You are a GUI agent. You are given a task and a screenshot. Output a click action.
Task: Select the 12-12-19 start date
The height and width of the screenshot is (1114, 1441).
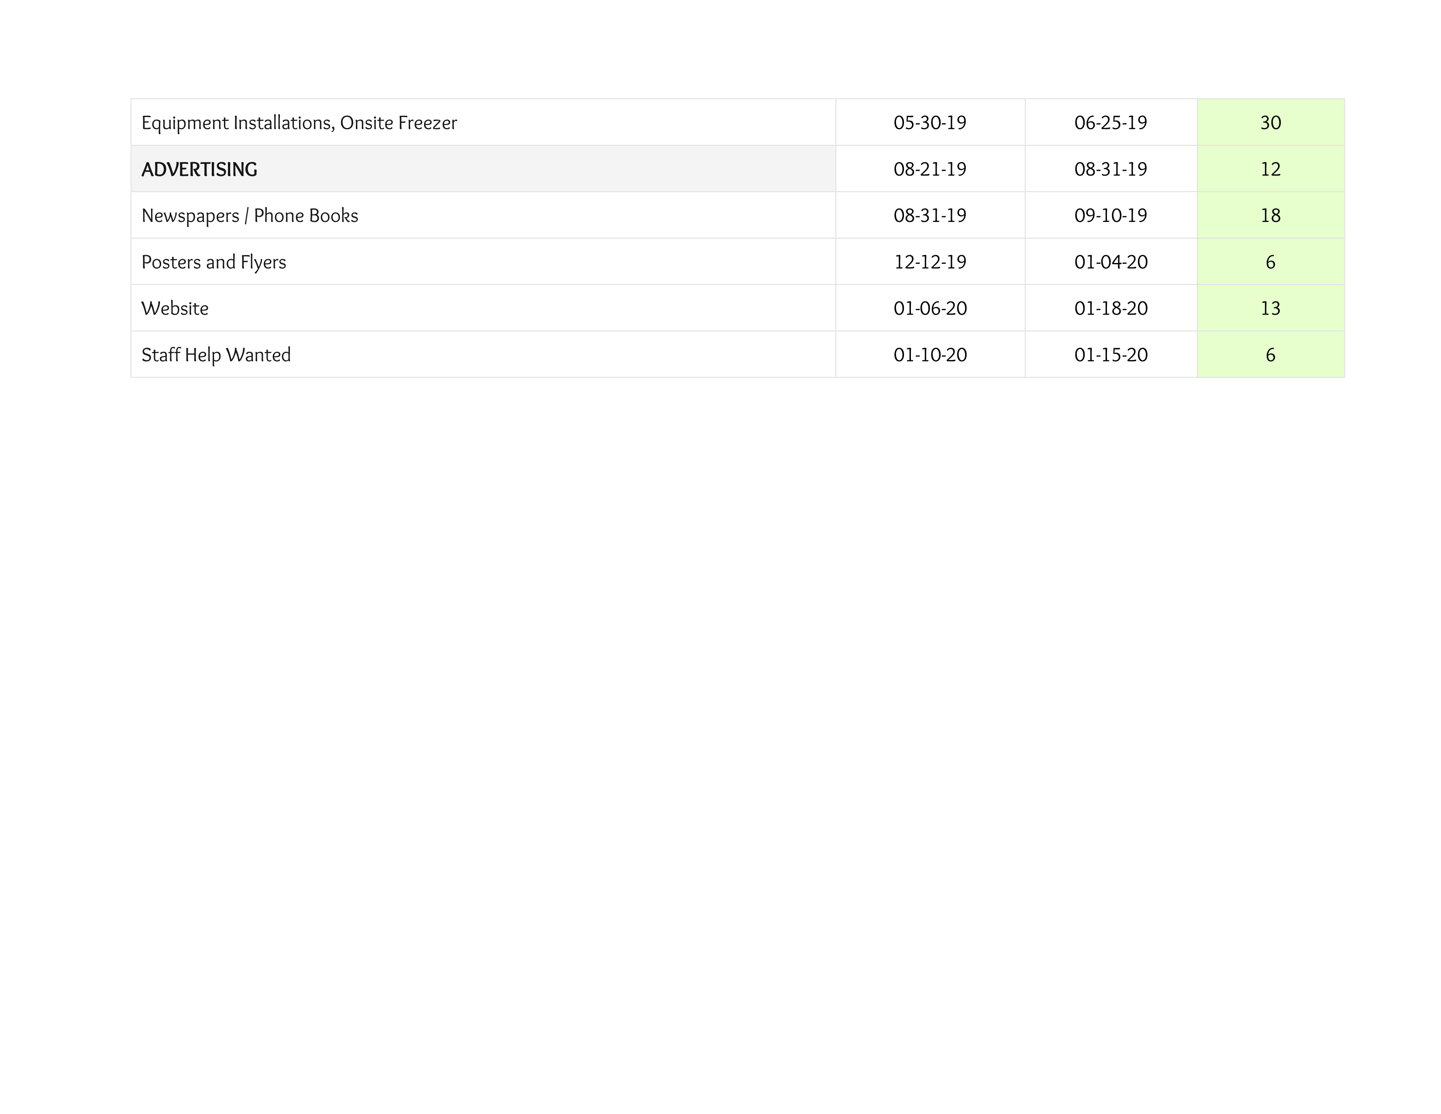[930, 262]
